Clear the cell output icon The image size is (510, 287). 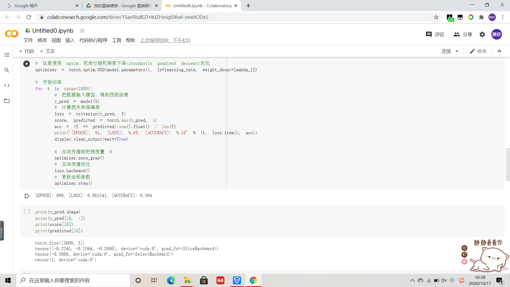click(x=27, y=196)
